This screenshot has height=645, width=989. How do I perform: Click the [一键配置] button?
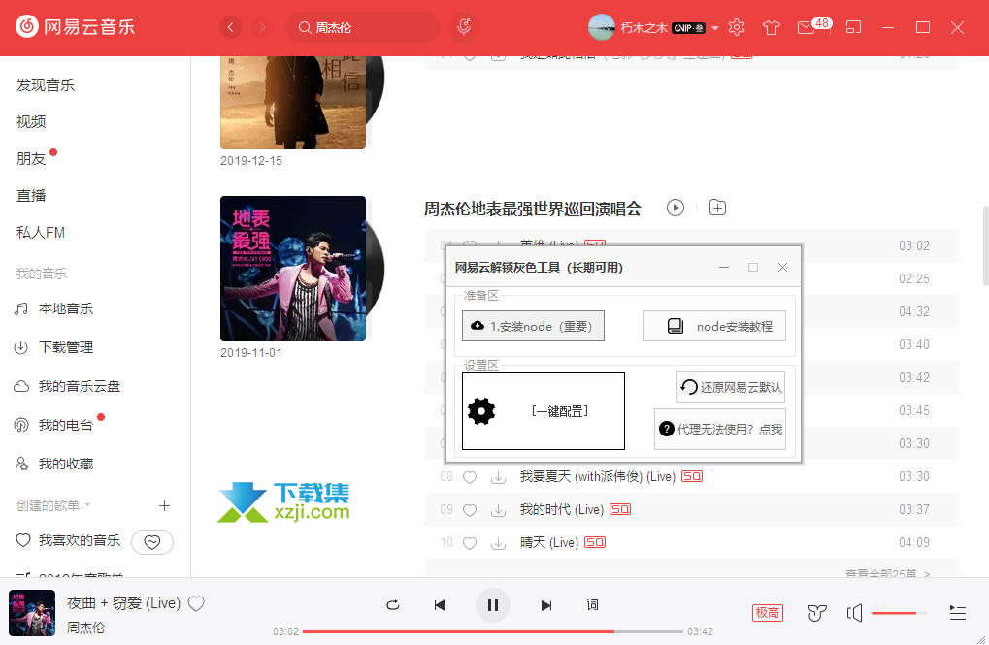point(544,411)
